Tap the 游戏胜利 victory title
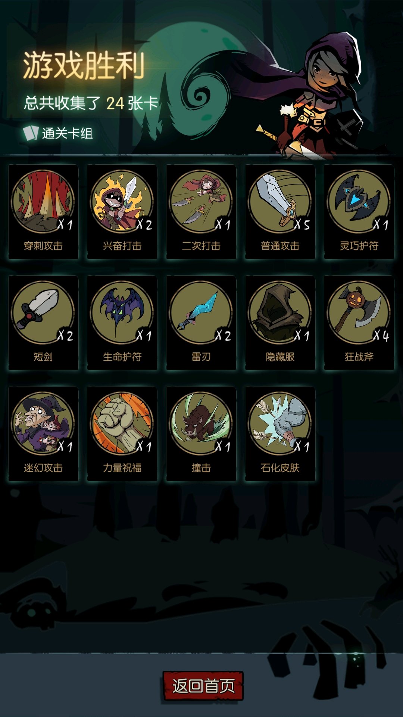 pyautogui.click(x=84, y=65)
